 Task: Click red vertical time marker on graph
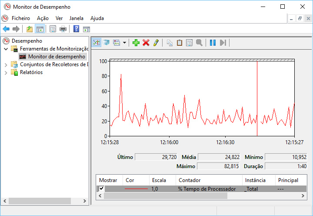[257, 98]
